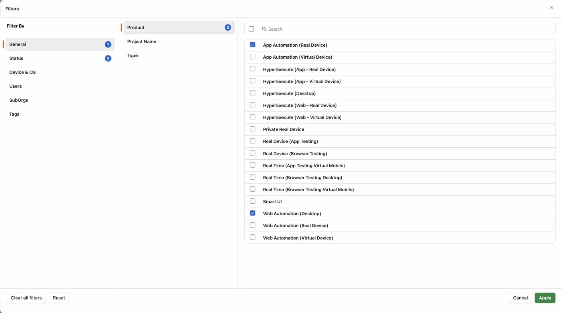Check Real Time (Browser Testing Desktop)
Screen dimensions: 562x313
point(253,177)
